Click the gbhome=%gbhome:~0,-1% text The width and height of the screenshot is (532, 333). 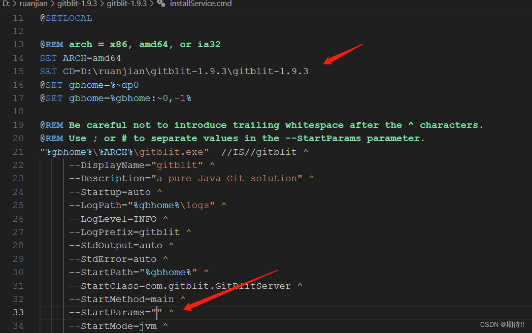click(130, 98)
